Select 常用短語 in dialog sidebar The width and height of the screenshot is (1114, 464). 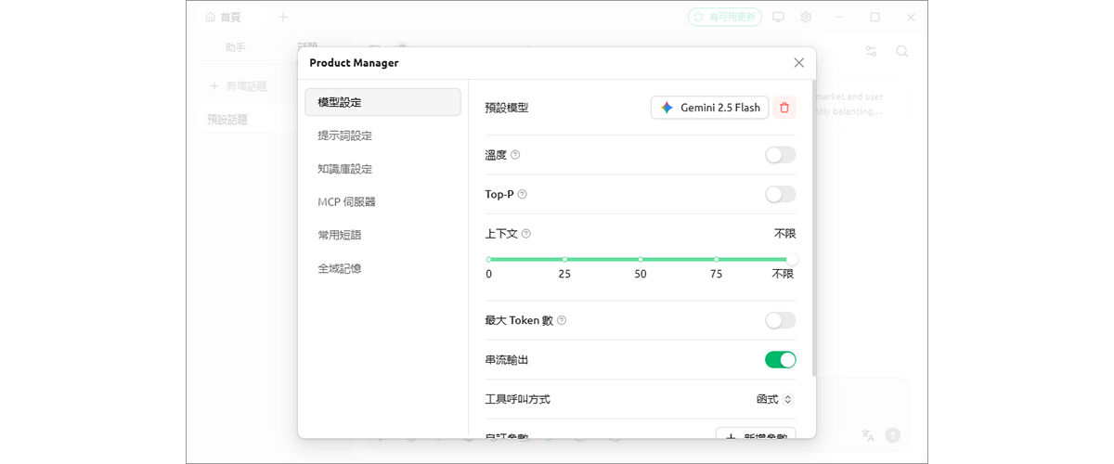(x=382, y=235)
